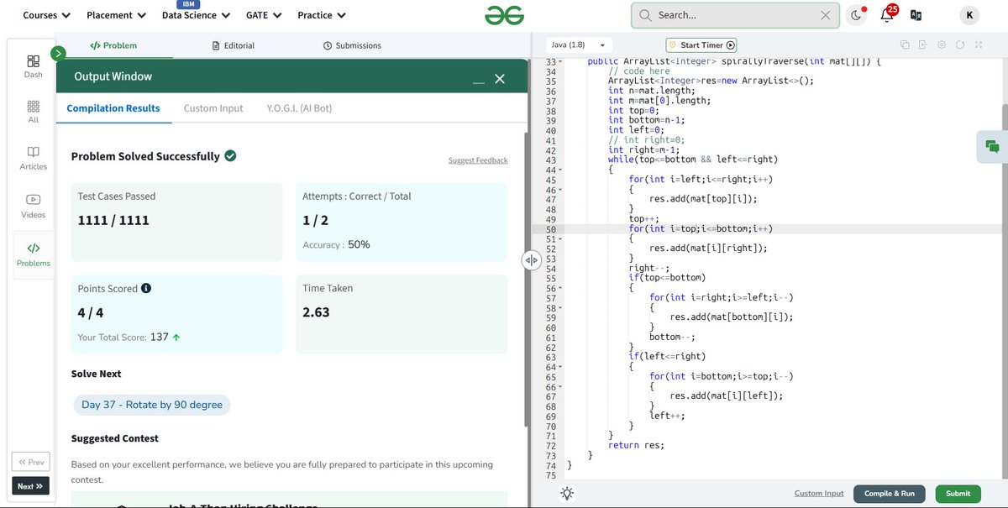Switch to the Submissions tab
The image size is (1008, 508).
coord(352,45)
